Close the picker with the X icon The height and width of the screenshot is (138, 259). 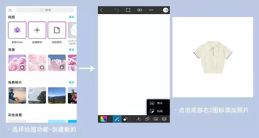click(x=10, y=10)
